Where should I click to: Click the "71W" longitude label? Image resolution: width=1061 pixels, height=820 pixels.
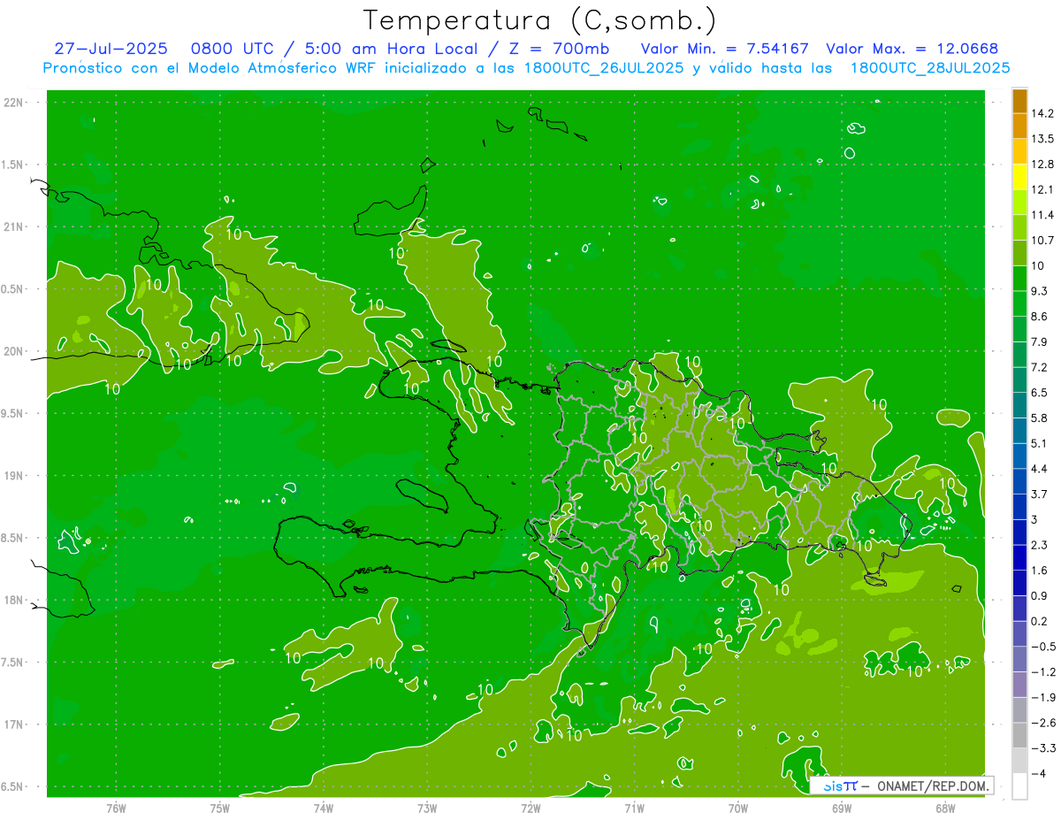coord(634,809)
